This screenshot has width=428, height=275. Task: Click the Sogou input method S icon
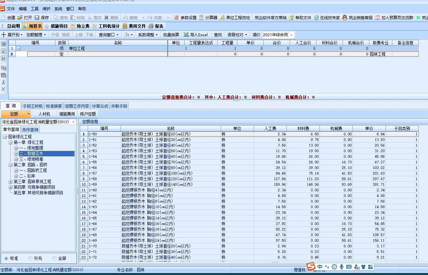click(x=311, y=266)
